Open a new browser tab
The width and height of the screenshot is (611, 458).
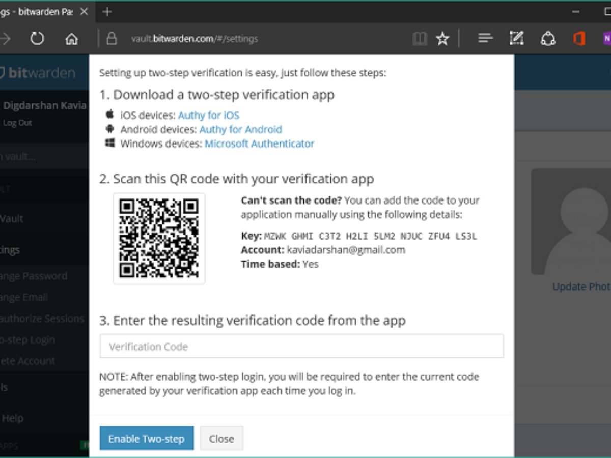[106, 12]
